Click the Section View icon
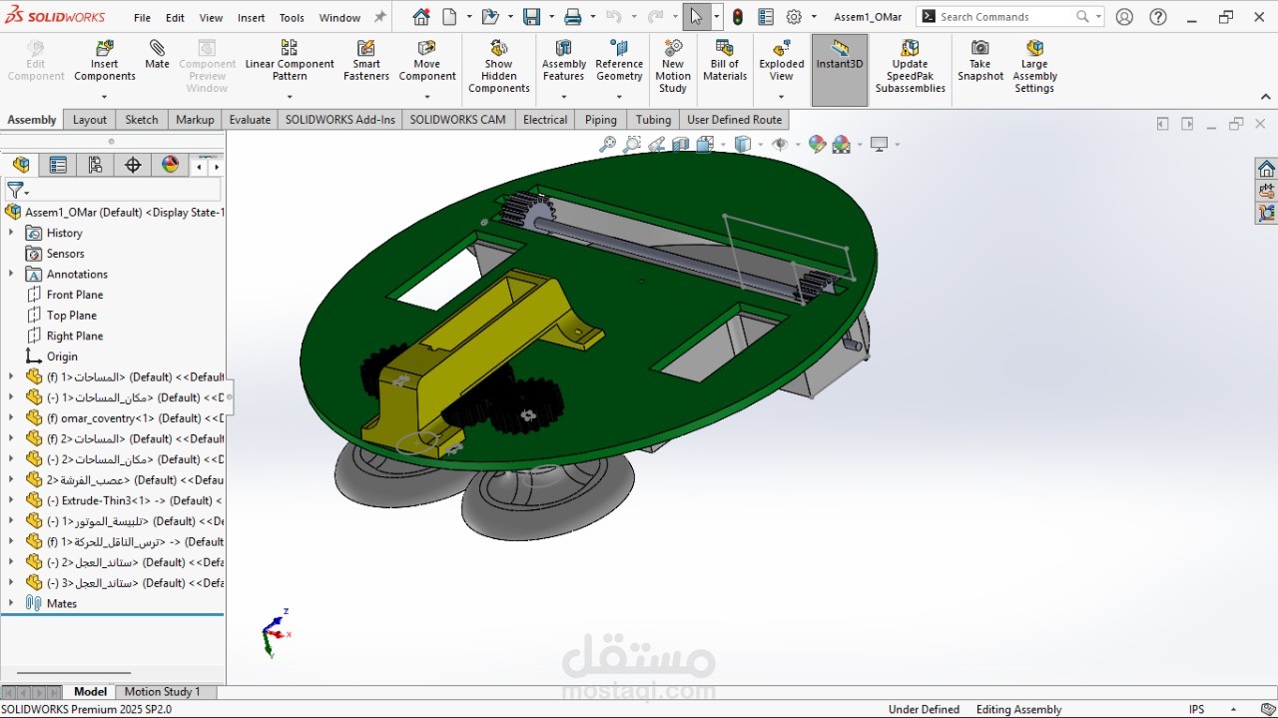1278x718 pixels. pyautogui.click(x=681, y=145)
